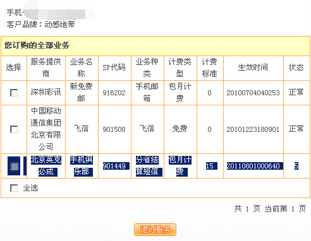Click SP代码 column header
This screenshot has height=241, width=311.
tap(114, 68)
